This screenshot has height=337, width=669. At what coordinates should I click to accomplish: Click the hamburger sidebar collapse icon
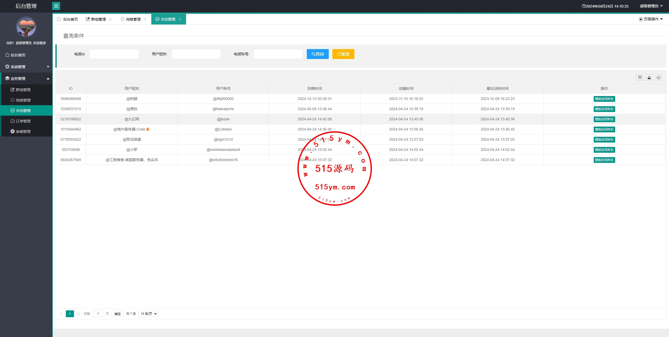(56, 6)
